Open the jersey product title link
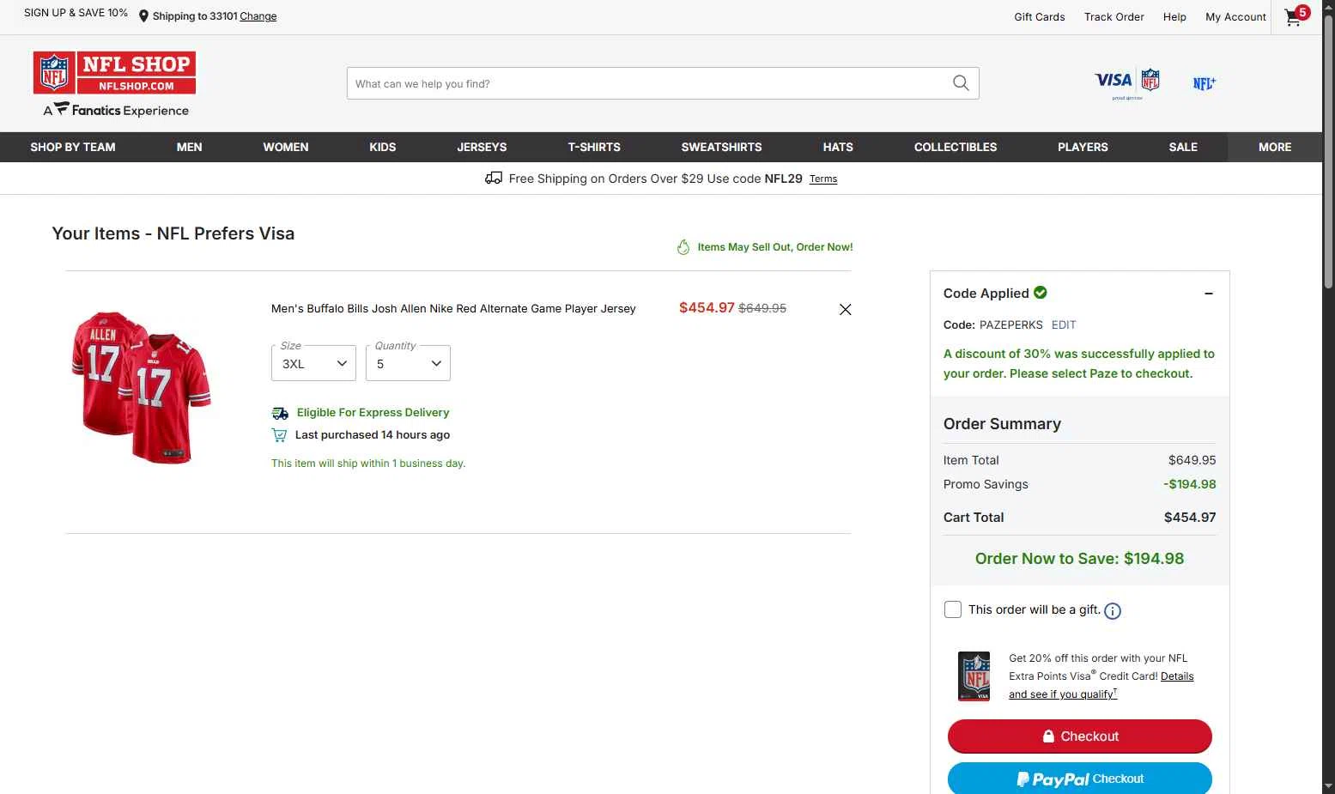This screenshot has height=794, width=1335. tap(453, 309)
